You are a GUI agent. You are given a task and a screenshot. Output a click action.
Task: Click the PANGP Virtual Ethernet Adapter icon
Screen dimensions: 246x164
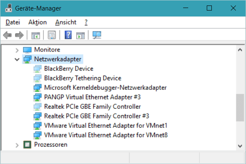[37, 97]
